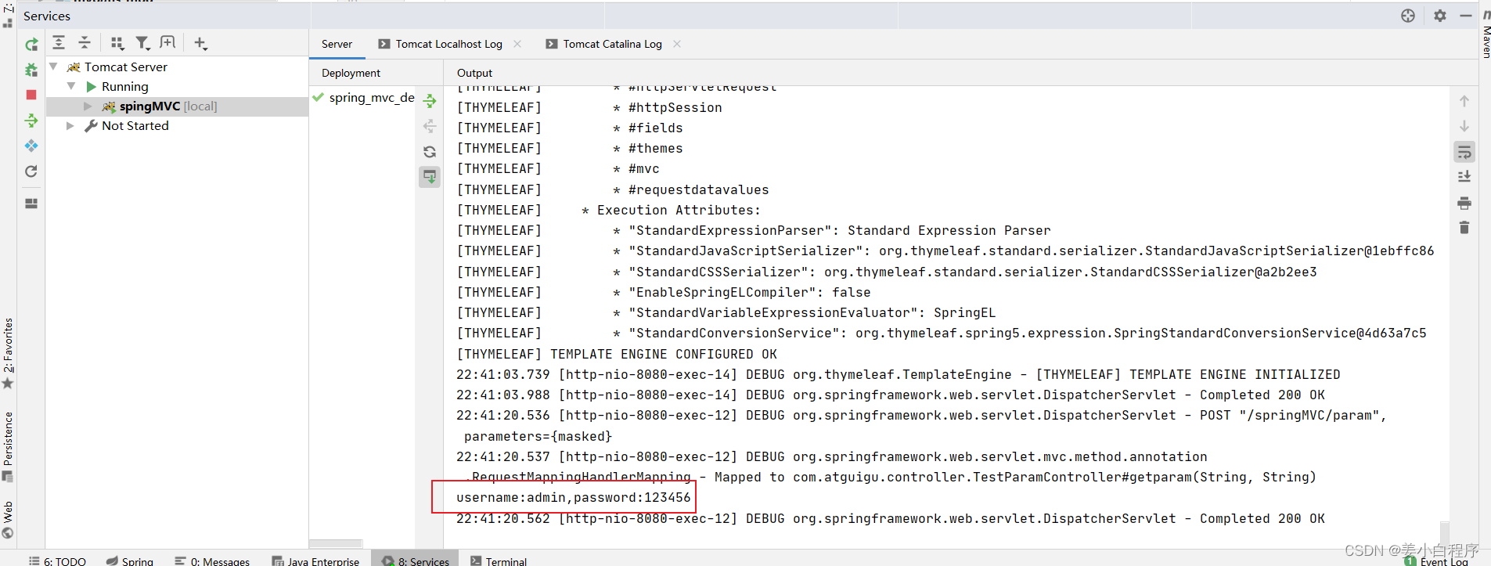Select Tomcat Server tree item

tap(126, 67)
